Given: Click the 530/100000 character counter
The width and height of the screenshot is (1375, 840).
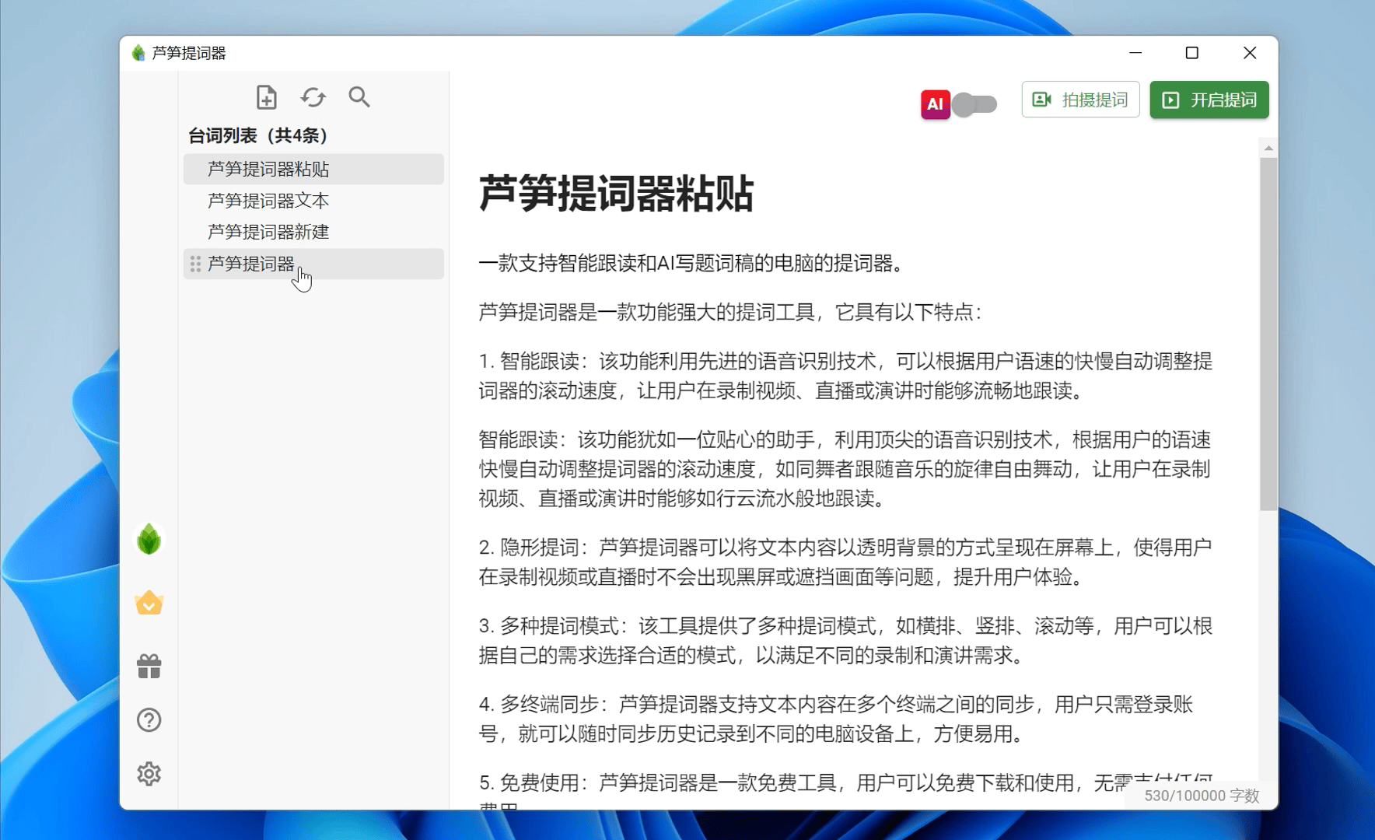Looking at the screenshot, I should tap(1202, 796).
